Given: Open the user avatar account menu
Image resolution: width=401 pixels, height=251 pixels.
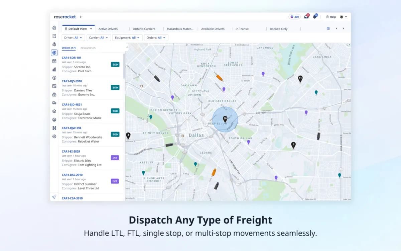Looking at the screenshot, I should click(343, 17).
